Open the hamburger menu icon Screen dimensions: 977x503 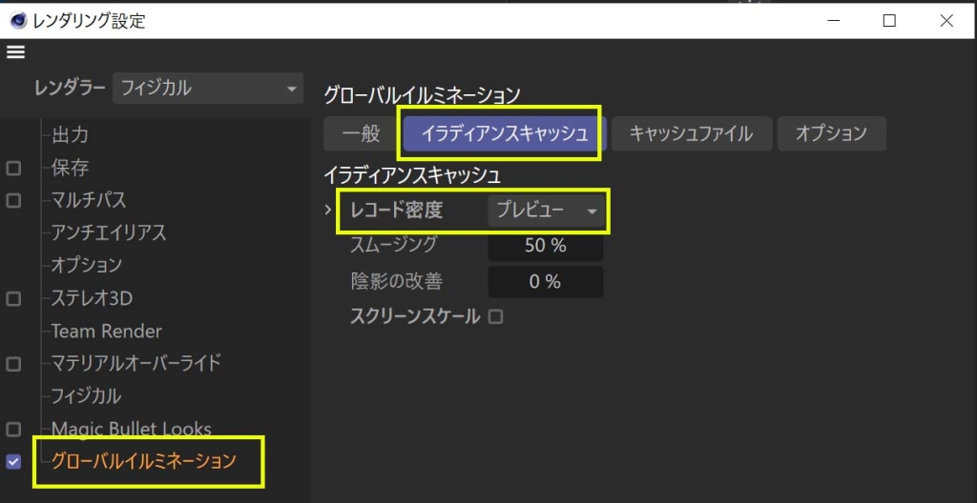[15, 52]
